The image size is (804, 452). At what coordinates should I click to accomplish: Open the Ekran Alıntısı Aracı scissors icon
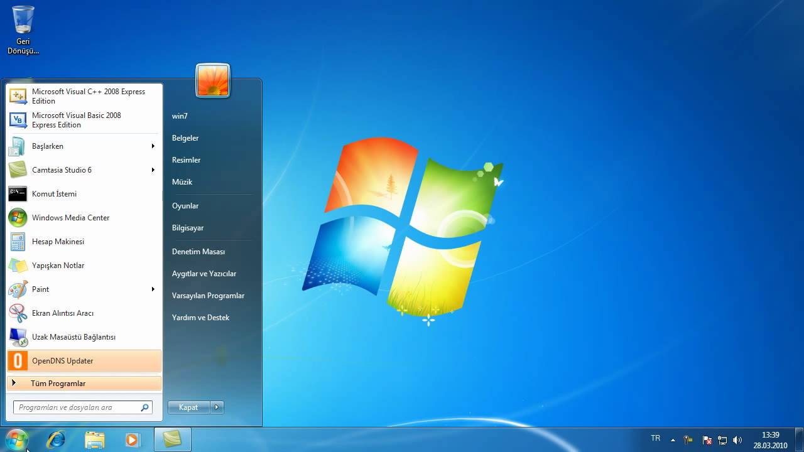click(18, 313)
